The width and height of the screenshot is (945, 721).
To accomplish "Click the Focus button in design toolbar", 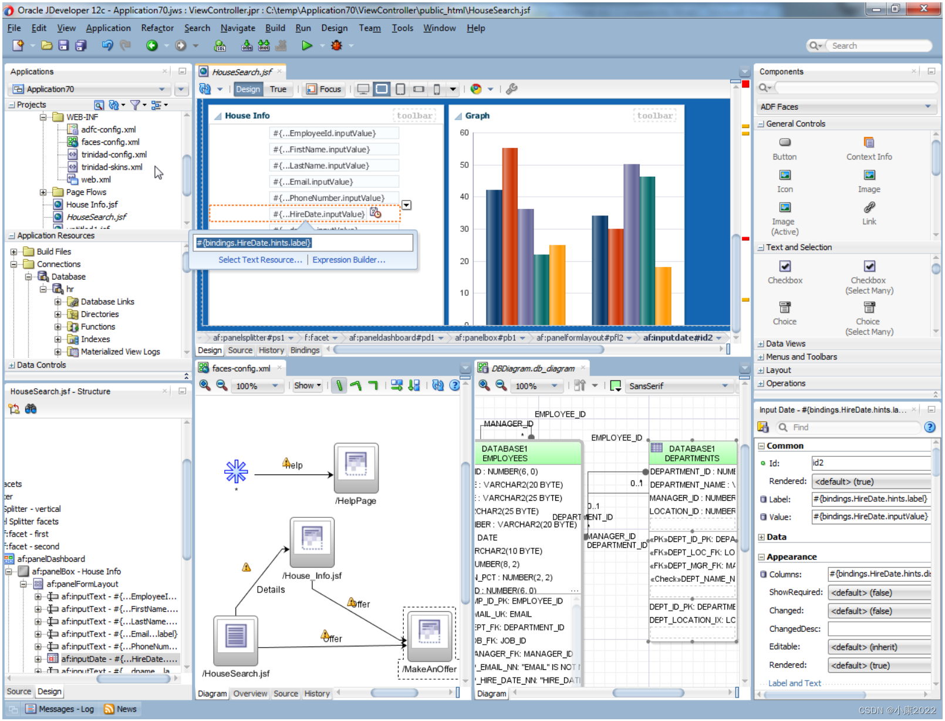I will click(x=323, y=89).
